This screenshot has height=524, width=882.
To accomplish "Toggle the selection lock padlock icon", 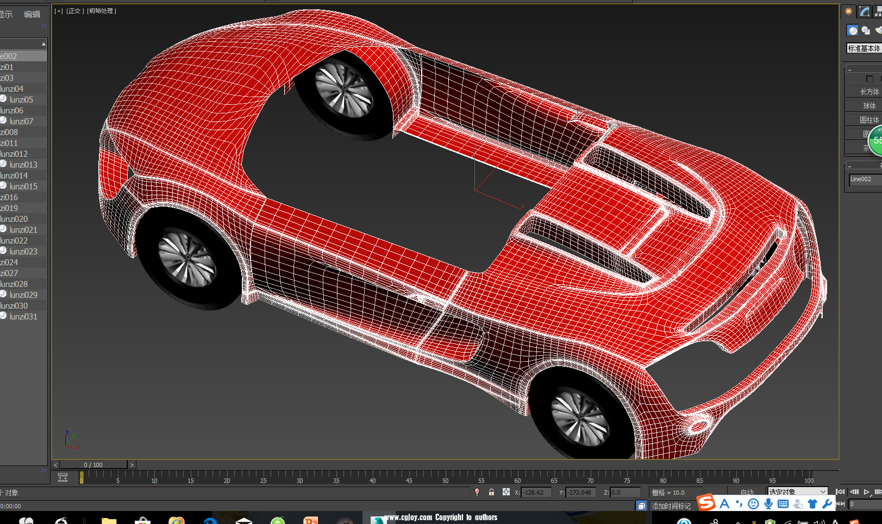I will [491, 492].
